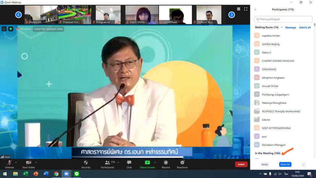The image size is (316, 178).
Task: Switch to gallery view grid icon
Action: coord(239,9)
